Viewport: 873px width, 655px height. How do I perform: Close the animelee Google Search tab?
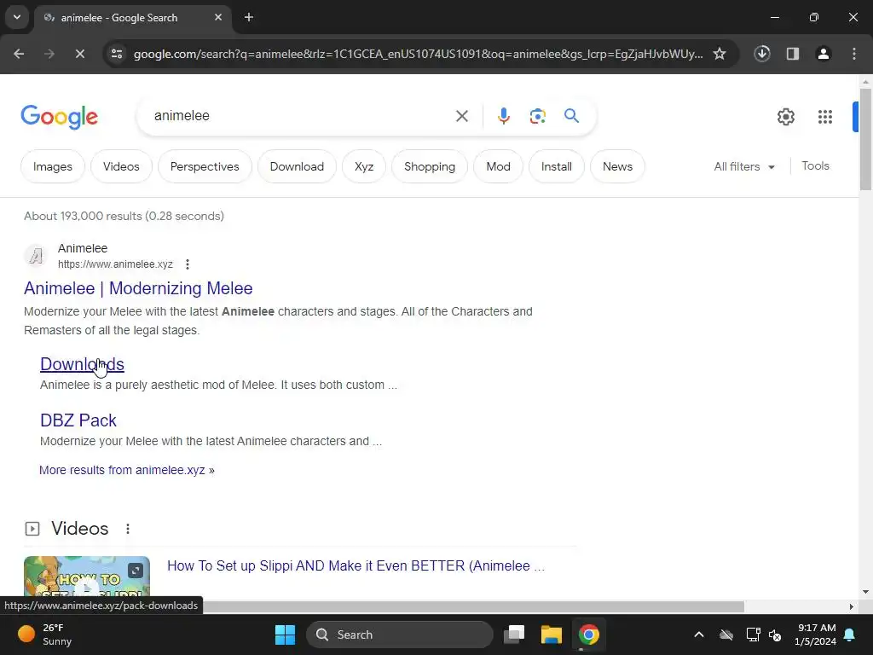(218, 17)
